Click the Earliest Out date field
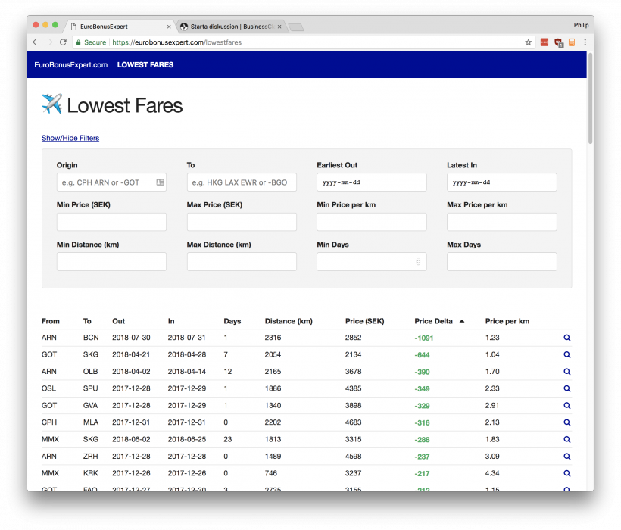The height and width of the screenshot is (530, 621). [x=371, y=182]
